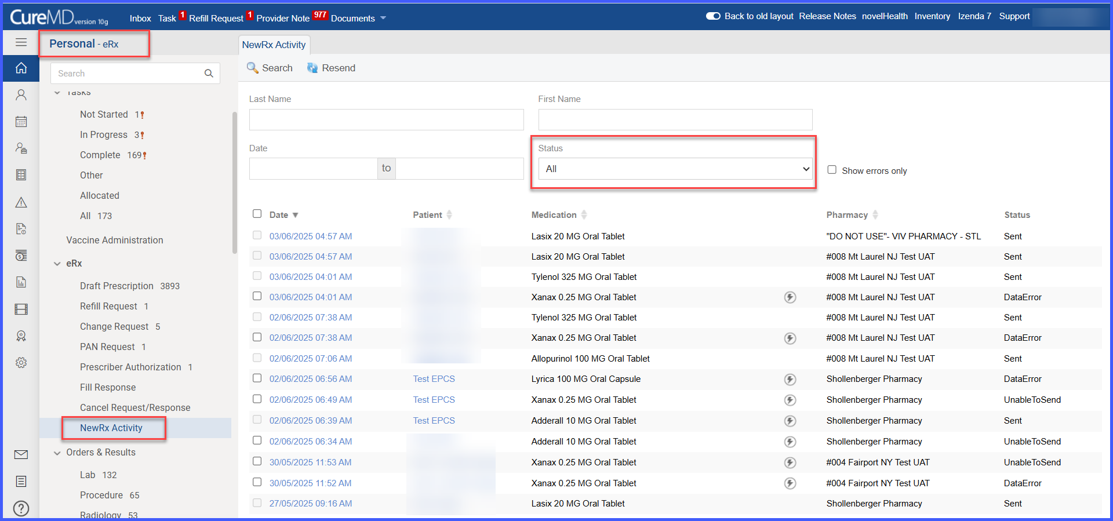The image size is (1113, 521).
Task: Open the mail envelope icon in left rail
Action: pyautogui.click(x=21, y=454)
